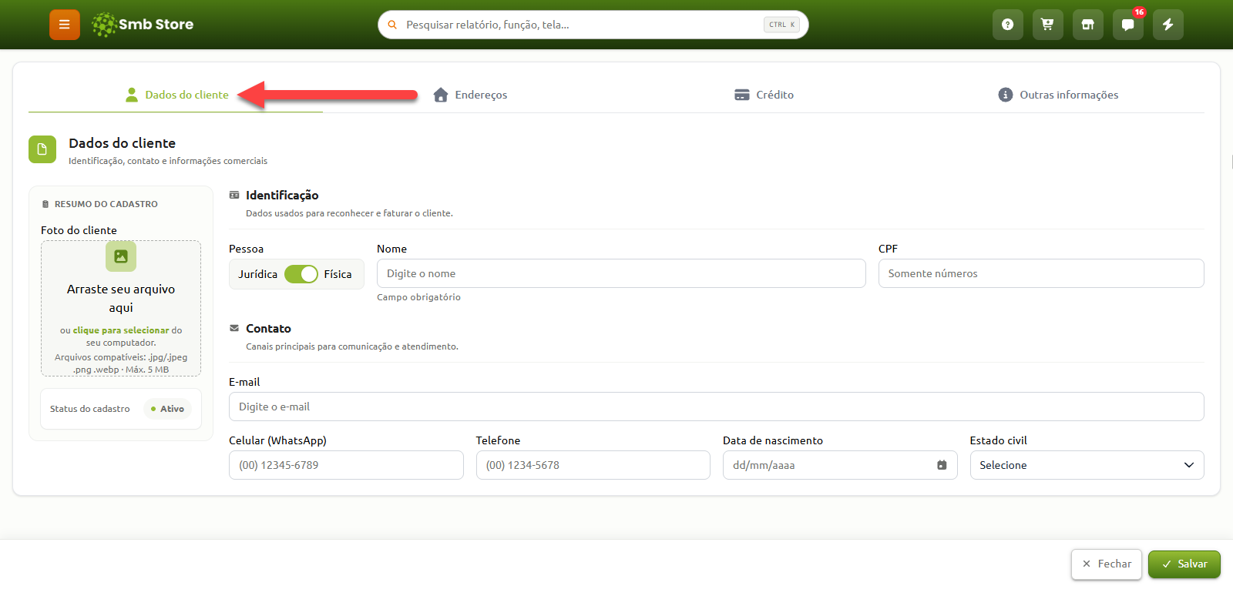Open the shopping cart icon
This screenshot has width=1233, height=589.
[x=1047, y=25]
